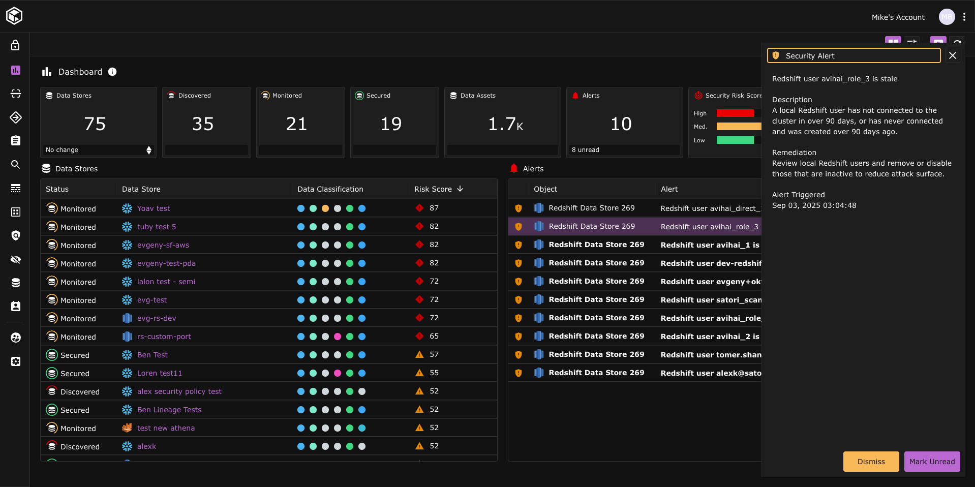The image size is (975, 487).
Task: Close the Security Alert panel
Action: 952,56
